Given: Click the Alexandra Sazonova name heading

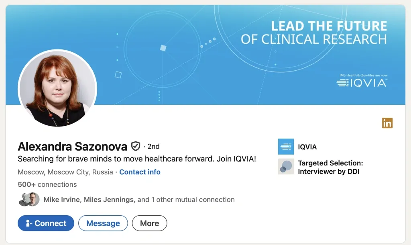Looking at the screenshot, I should click(x=72, y=147).
